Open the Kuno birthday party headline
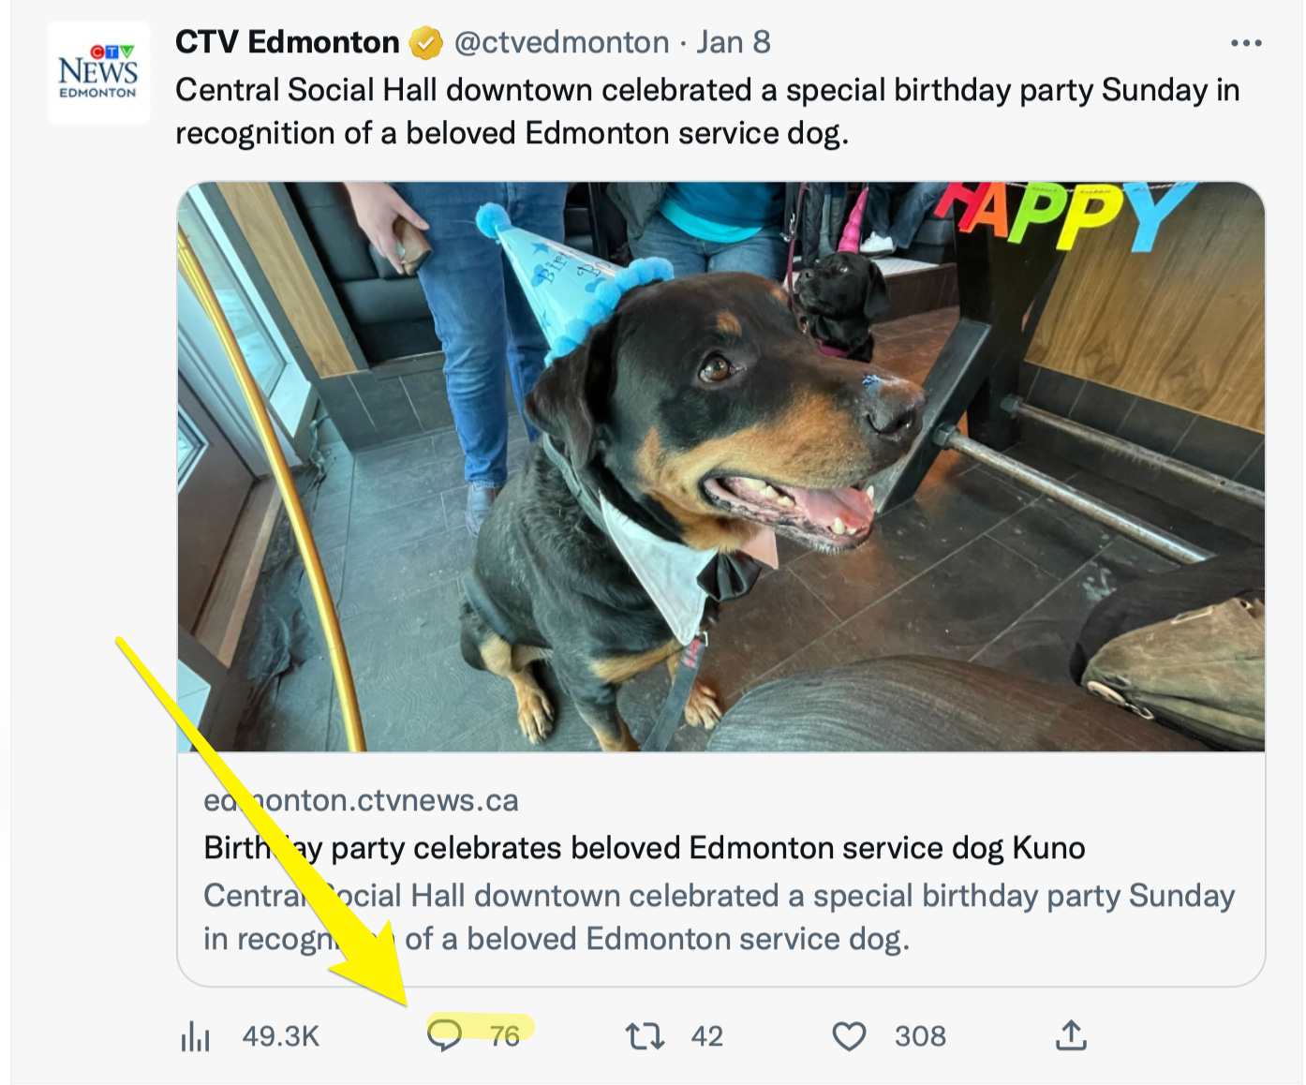 point(644,848)
